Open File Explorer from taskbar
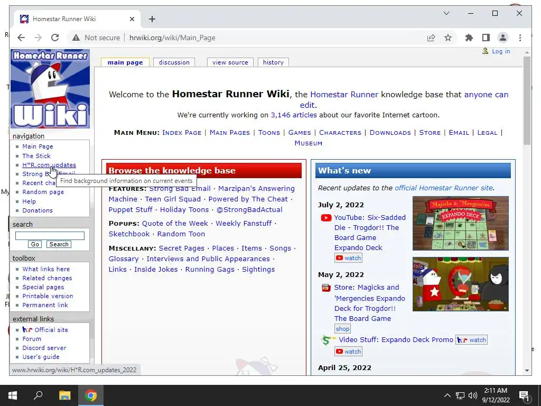The image size is (541, 406). tap(64, 395)
